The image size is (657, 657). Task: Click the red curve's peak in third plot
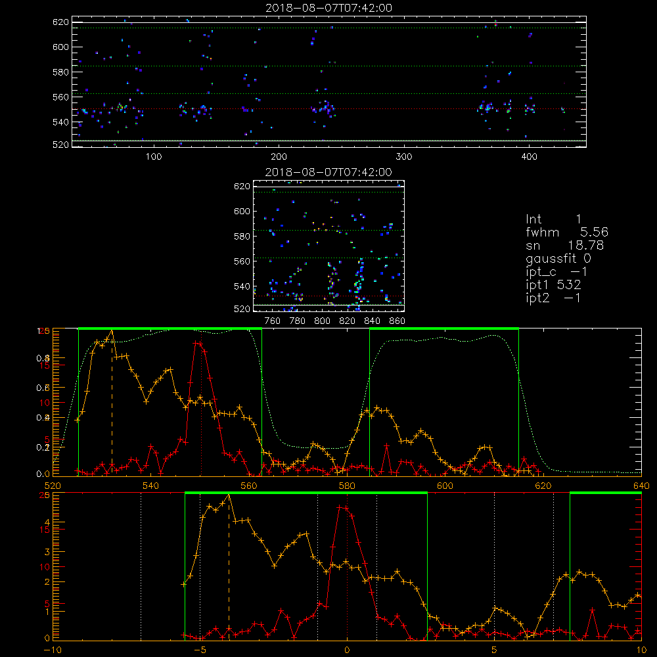(x=196, y=343)
